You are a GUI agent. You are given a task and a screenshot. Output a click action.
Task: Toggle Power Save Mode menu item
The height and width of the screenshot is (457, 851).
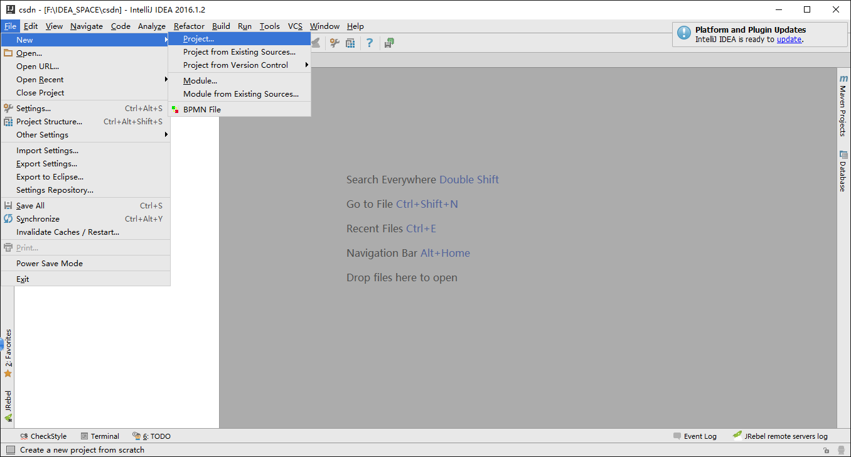85,264
